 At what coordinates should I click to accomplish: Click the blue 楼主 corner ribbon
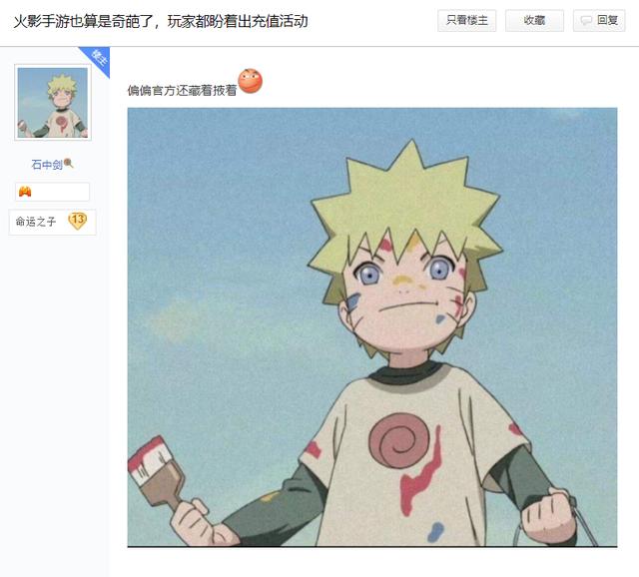click(x=98, y=59)
